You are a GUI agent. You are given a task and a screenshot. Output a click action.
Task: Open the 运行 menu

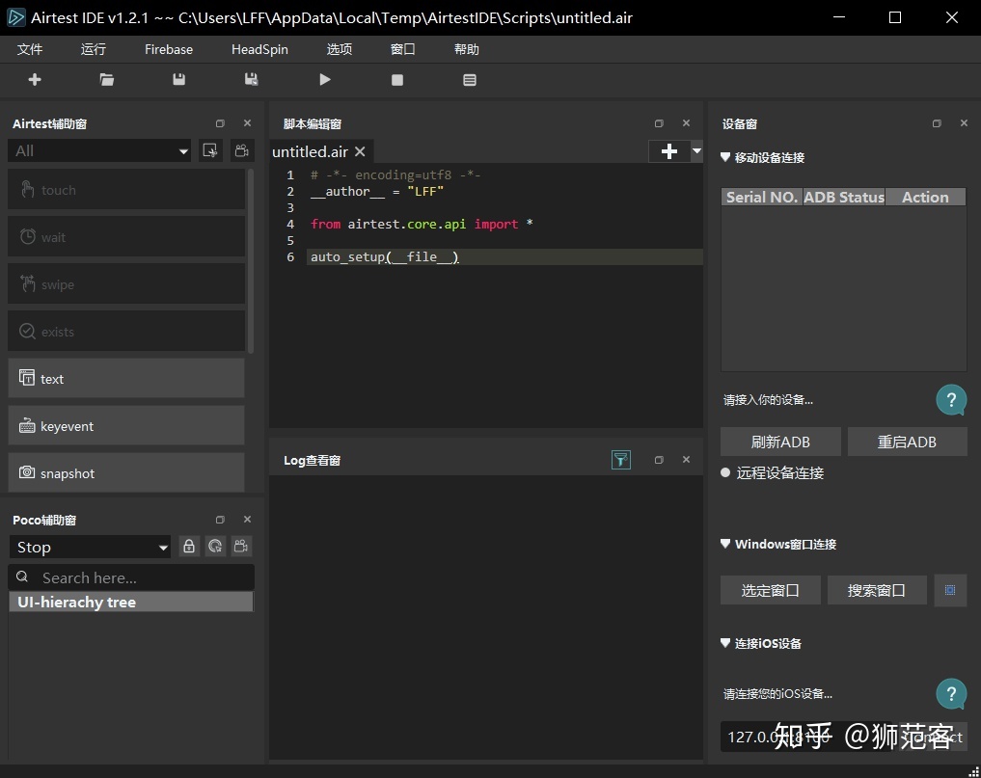[x=94, y=49]
